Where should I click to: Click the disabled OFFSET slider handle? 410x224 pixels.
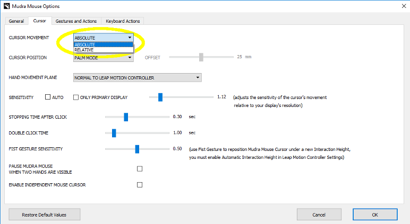click(201, 57)
